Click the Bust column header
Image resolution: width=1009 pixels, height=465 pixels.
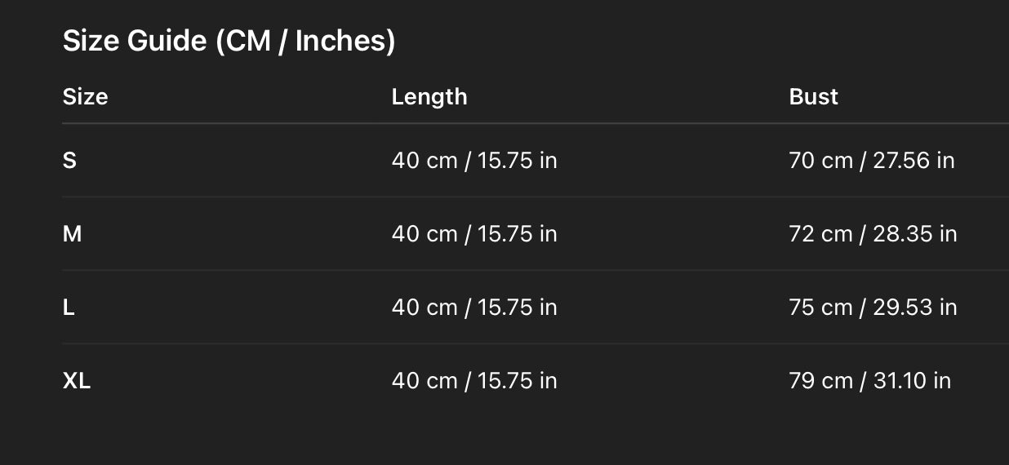(x=814, y=96)
